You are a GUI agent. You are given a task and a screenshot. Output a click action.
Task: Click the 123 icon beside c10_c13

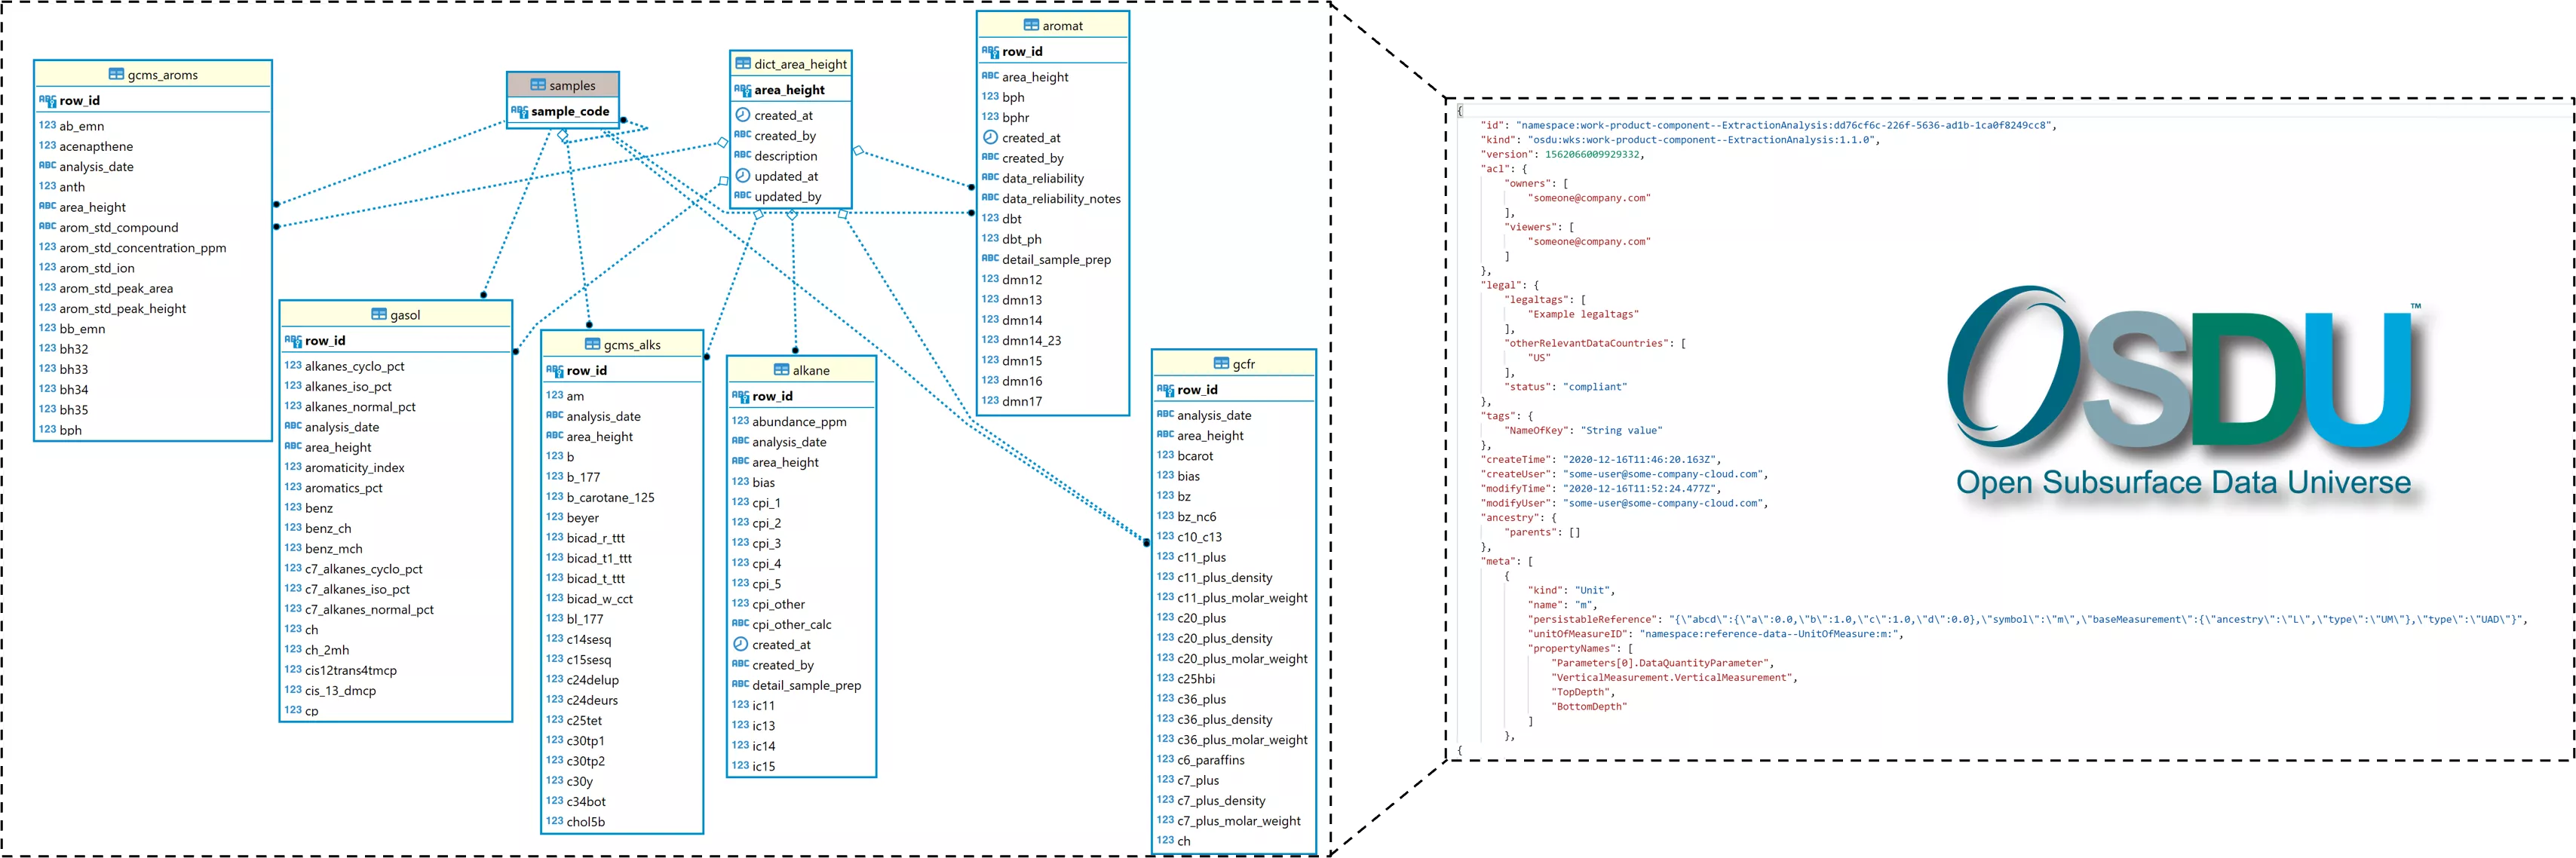coord(1166,536)
